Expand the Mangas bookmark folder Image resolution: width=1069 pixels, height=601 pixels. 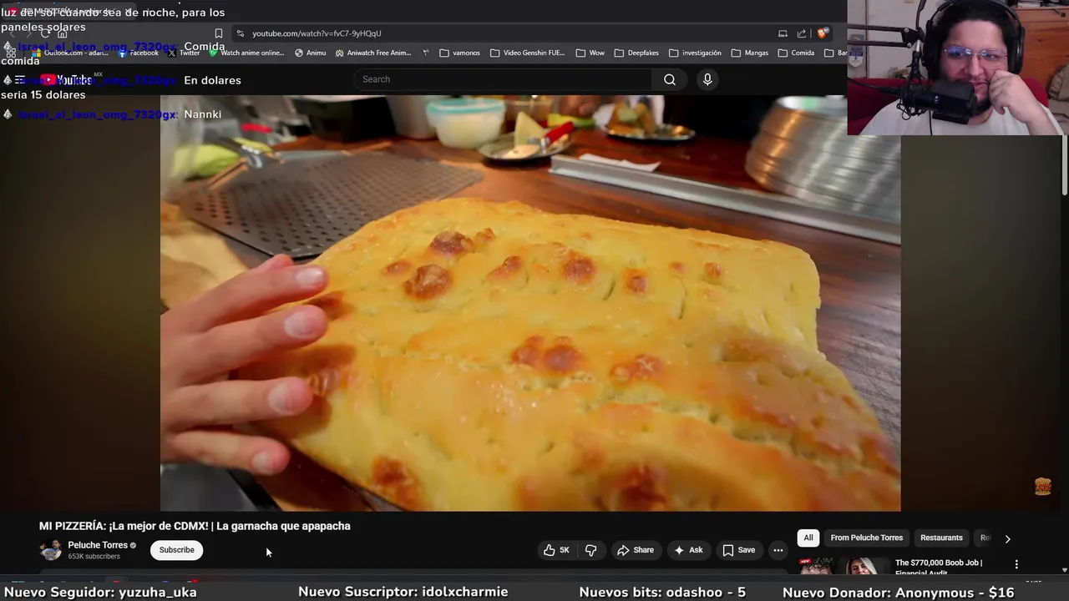749,53
